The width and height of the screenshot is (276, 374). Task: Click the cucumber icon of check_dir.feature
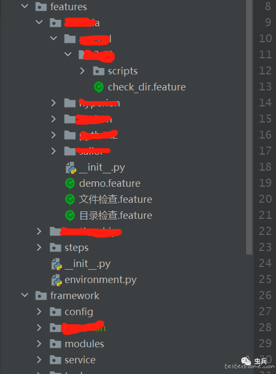coord(99,87)
